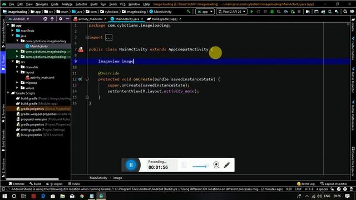
Task: Collapse the java folder
Action: pyautogui.click(x=13, y=36)
